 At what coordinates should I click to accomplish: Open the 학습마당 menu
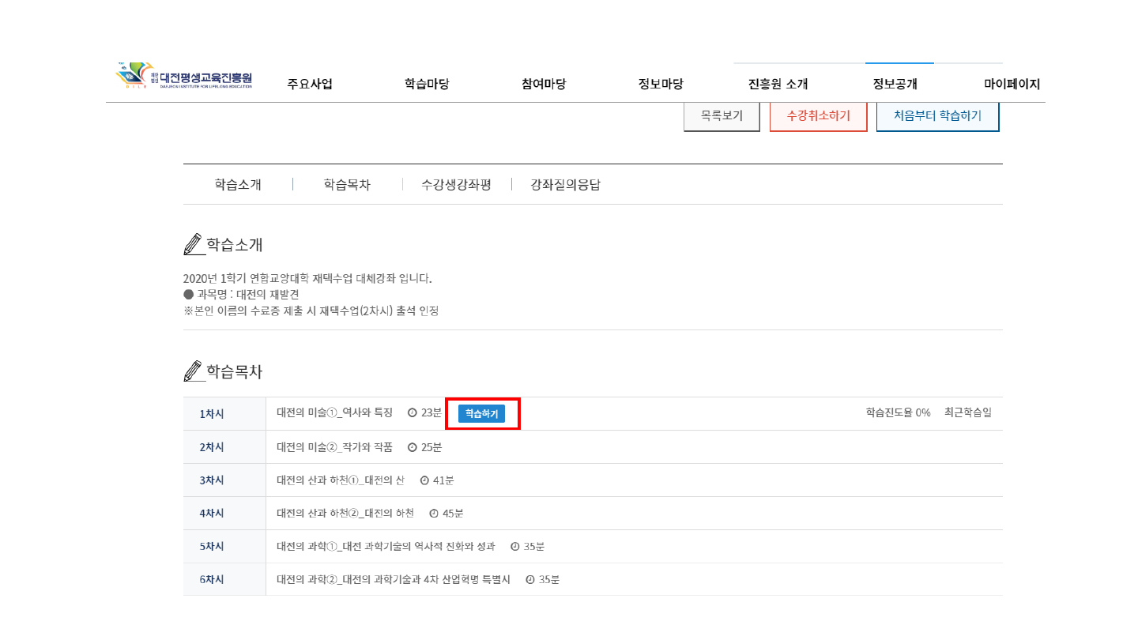[x=427, y=85]
